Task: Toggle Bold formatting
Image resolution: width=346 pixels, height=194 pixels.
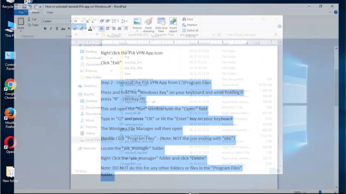Action: coord(45,29)
